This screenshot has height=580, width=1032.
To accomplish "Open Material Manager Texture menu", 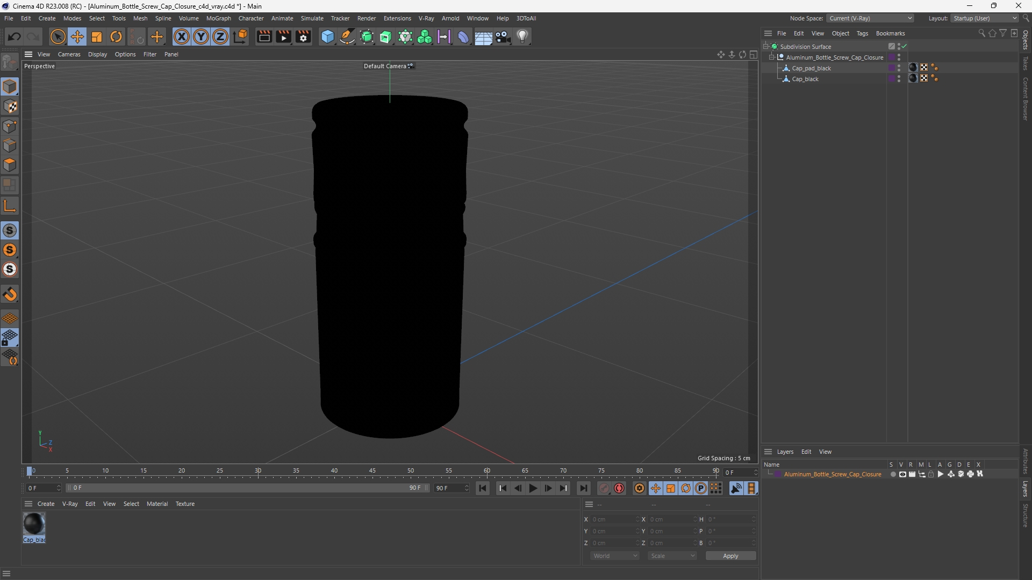I will [185, 504].
